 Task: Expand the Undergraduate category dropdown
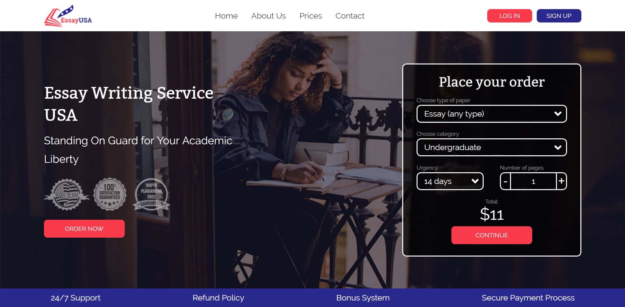click(x=491, y=147)
